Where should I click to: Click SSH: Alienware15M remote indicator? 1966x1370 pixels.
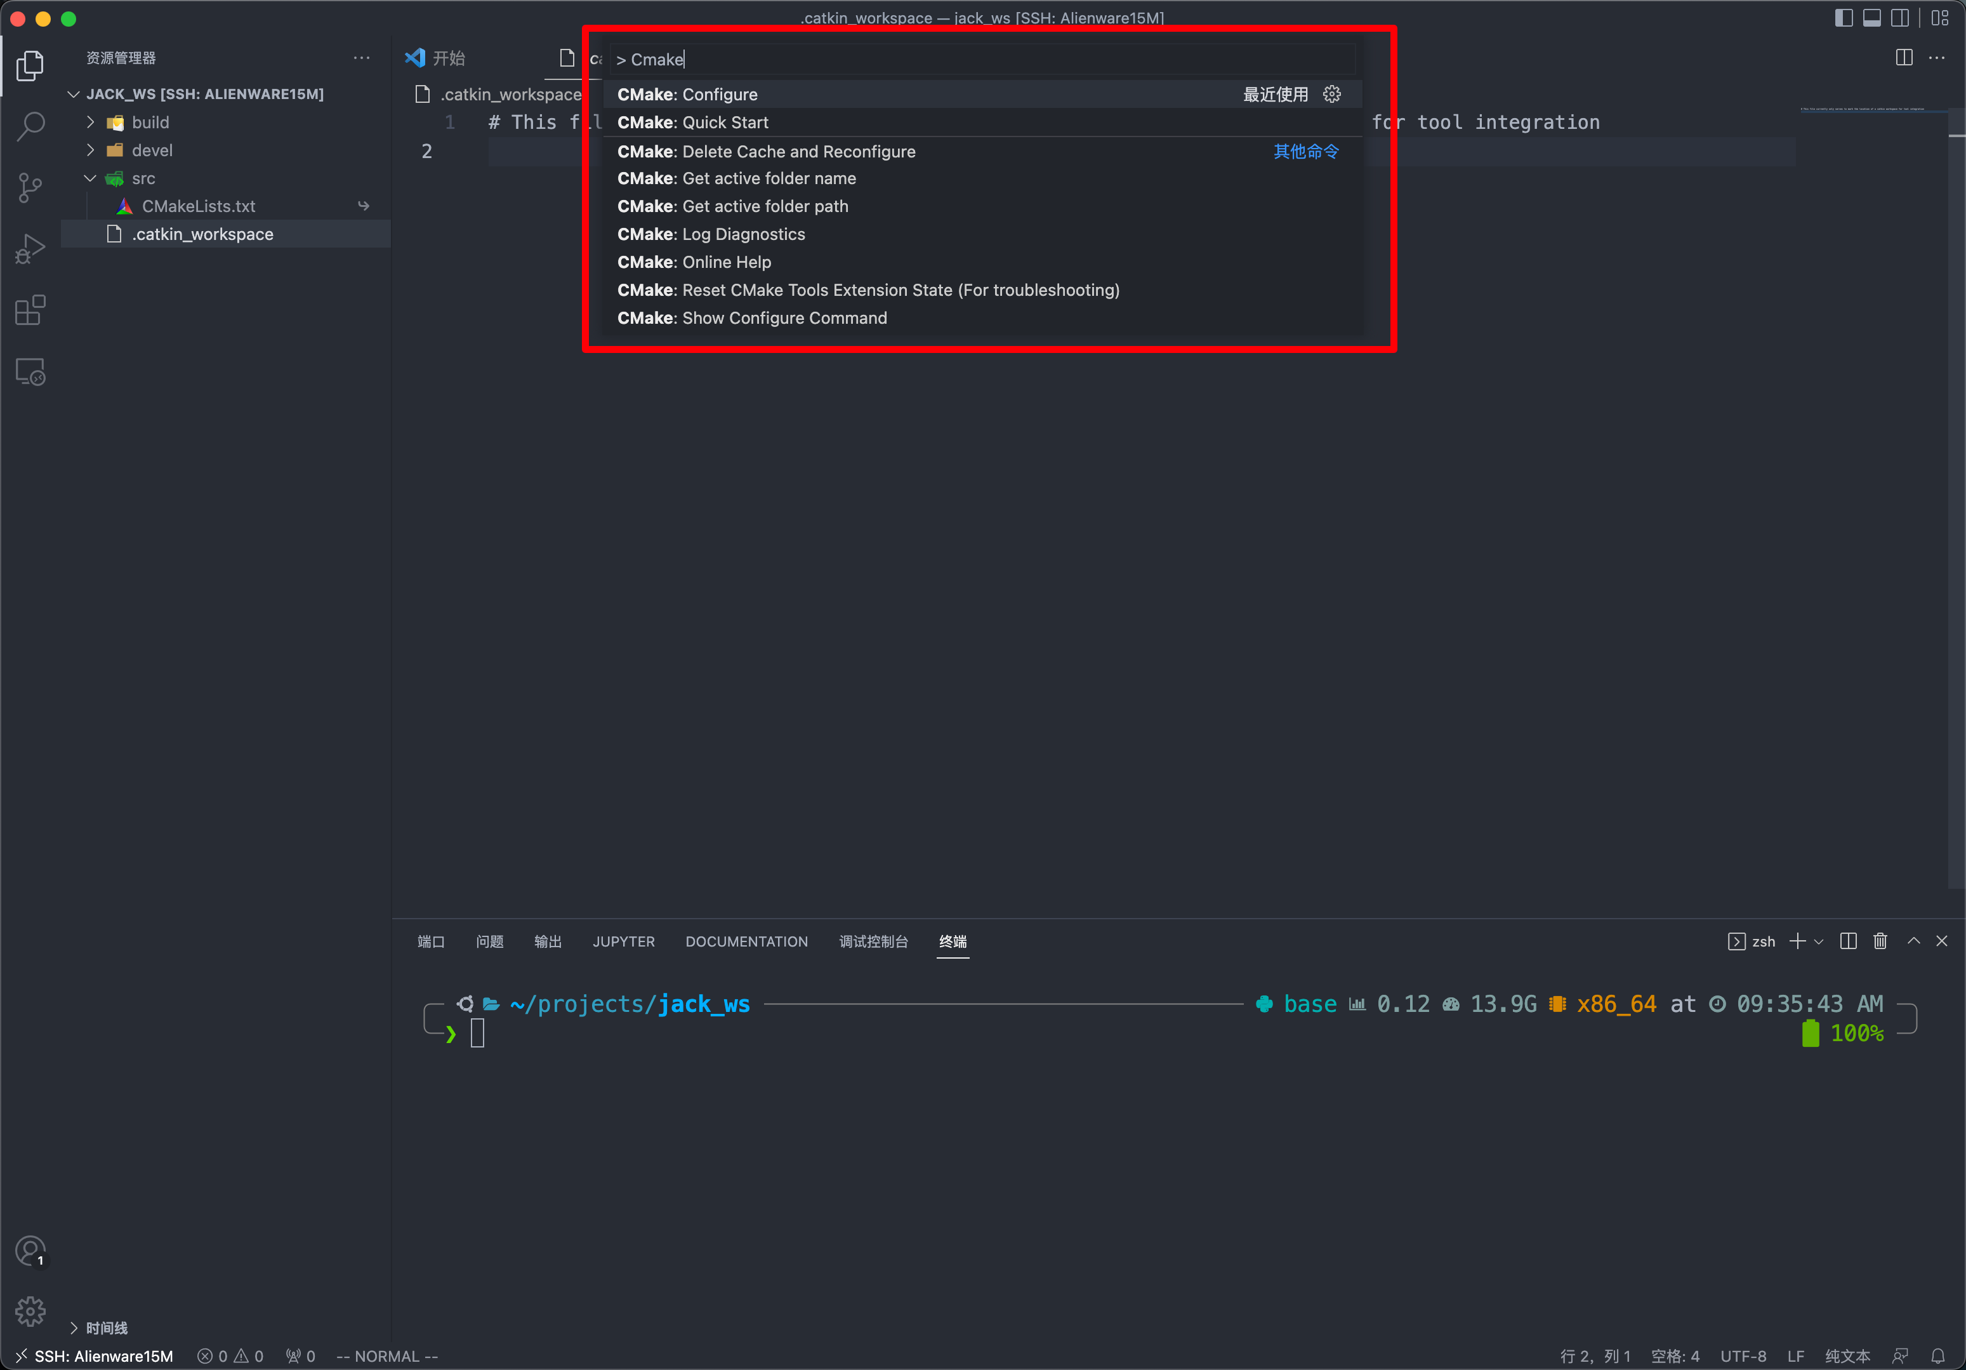(x=94, y=1356)
